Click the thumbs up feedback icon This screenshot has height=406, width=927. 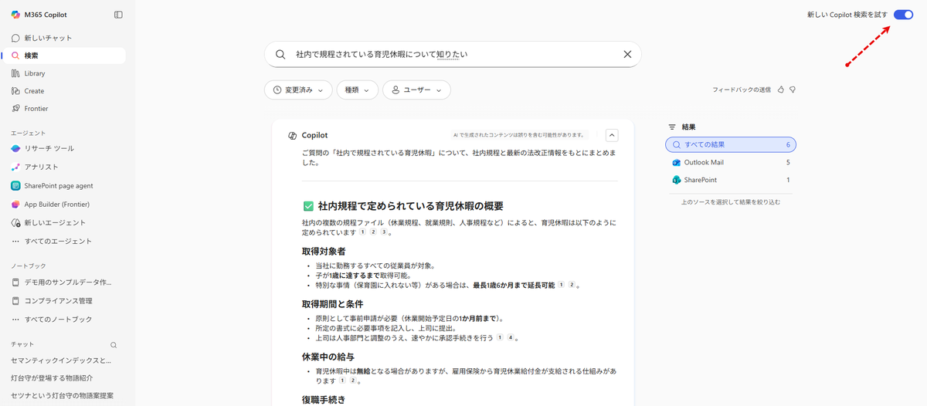click(781, 90)
